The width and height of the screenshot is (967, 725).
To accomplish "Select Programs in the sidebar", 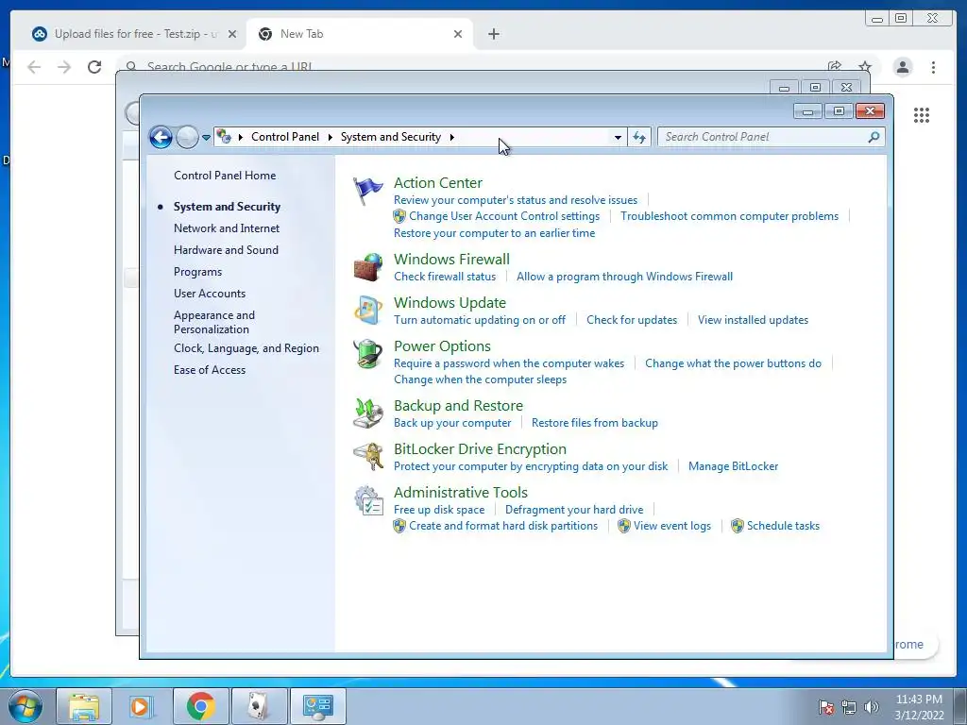I will click(x=197, y=272).
